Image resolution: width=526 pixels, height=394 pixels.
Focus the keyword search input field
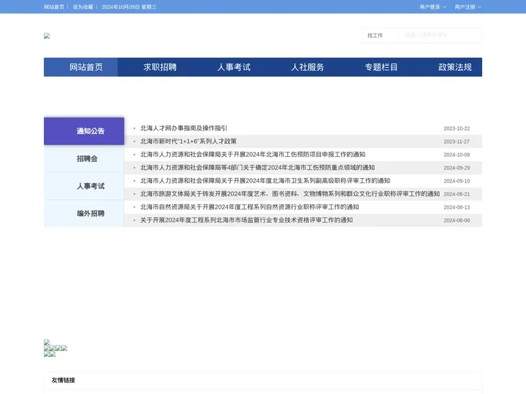[x=440, y=35]
